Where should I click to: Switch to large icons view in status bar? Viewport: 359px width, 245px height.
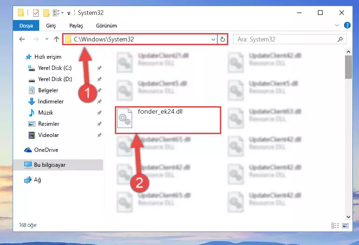coord(345,226)
